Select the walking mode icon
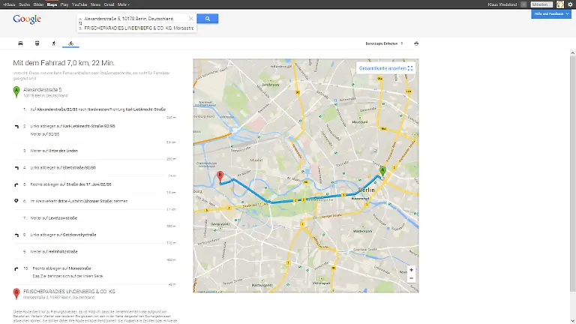Viewport: 576px width, 324px height. pyautogui.click(x=54, y=43)
